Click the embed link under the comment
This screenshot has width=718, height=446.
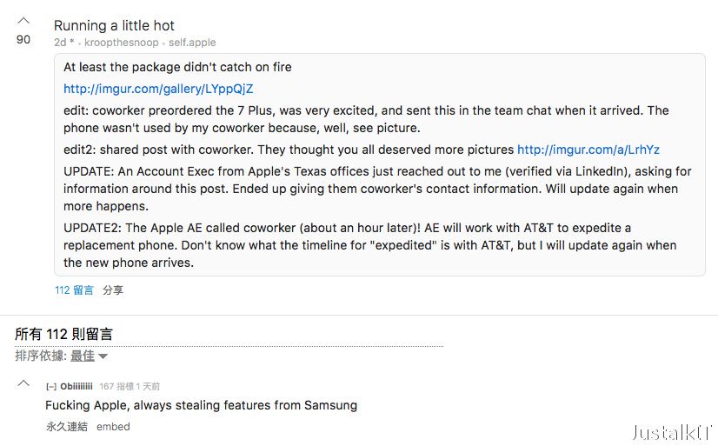coord(113,427)
